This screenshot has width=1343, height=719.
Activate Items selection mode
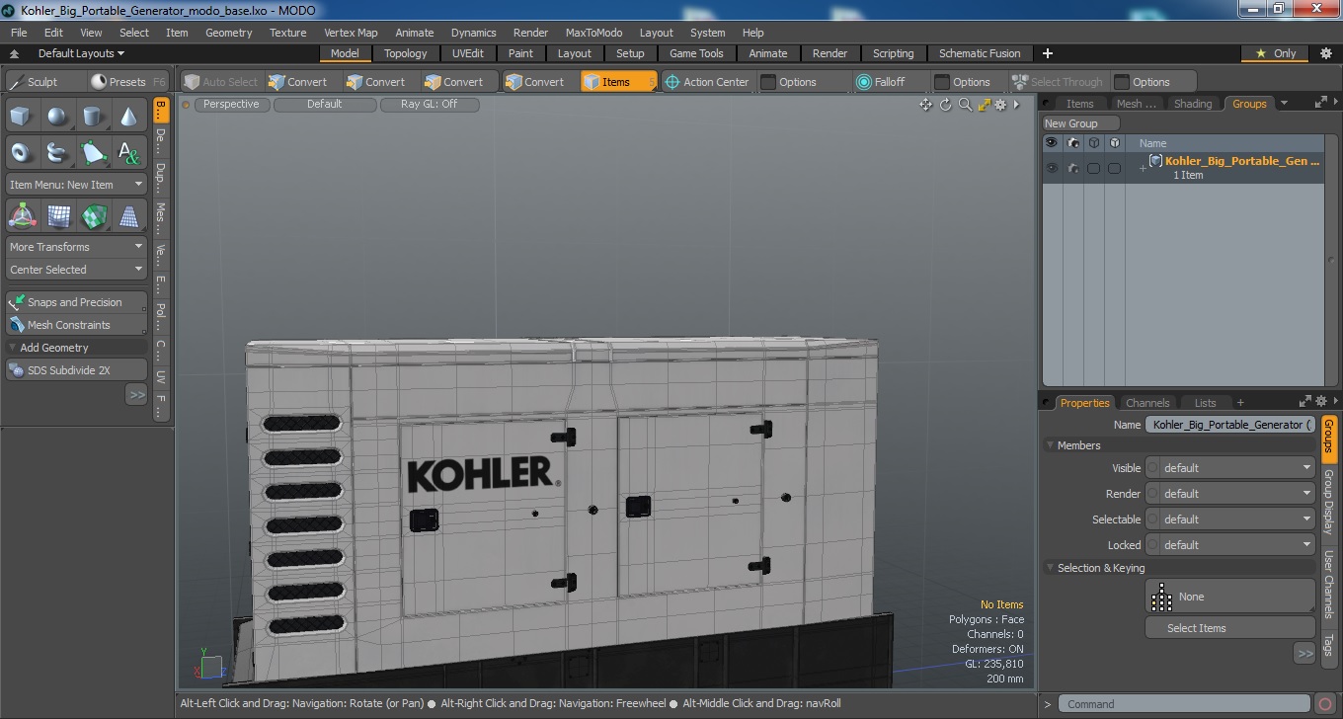click(x=618, y=82)
